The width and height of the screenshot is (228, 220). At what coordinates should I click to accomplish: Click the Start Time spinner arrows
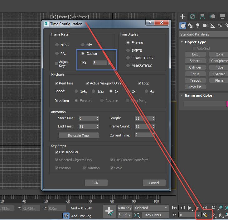[97, 118]
